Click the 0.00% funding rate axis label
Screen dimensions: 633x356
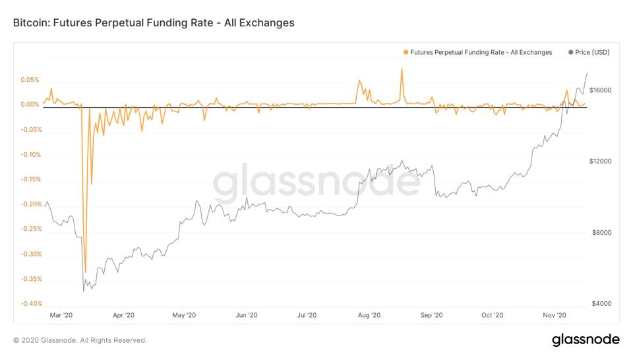30,105
